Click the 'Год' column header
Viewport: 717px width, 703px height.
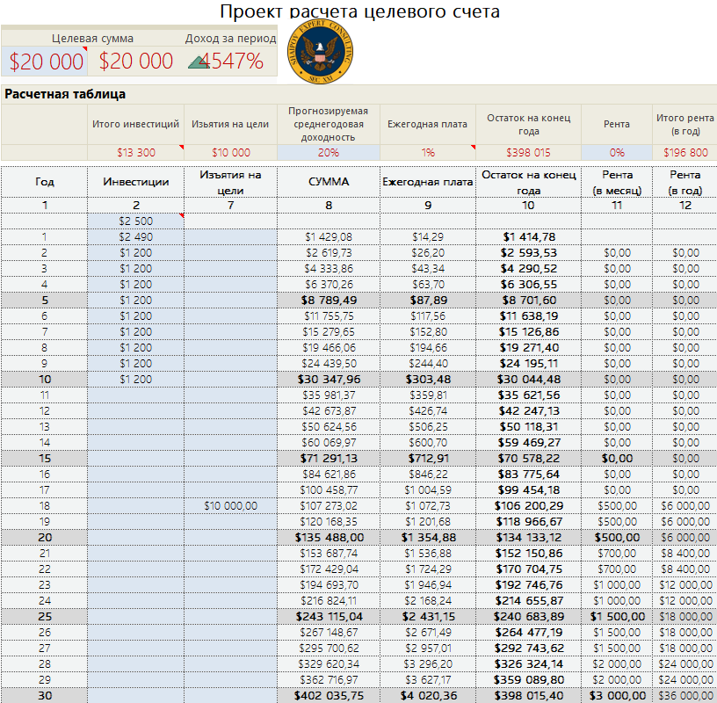coord(44,182)
